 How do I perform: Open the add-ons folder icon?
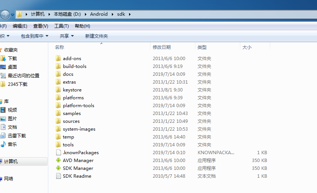click(x=58, y=59)
